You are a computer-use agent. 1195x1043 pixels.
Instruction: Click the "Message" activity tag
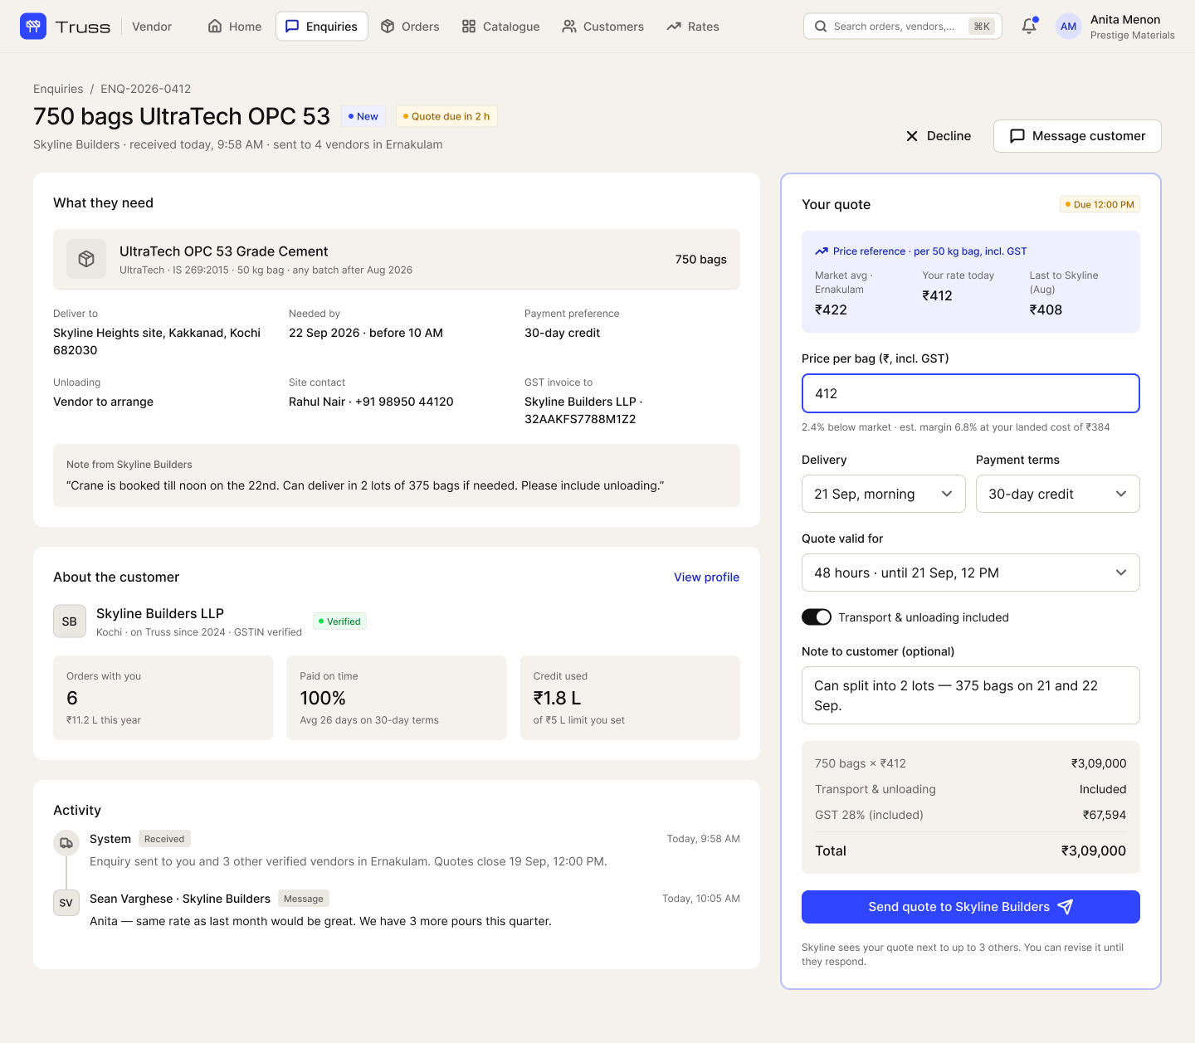coord(304,899)
